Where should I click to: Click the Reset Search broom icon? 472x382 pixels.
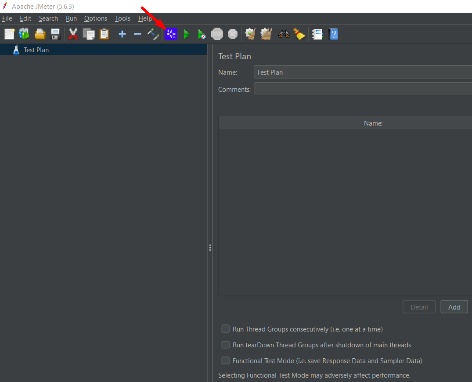click(299, 34)
